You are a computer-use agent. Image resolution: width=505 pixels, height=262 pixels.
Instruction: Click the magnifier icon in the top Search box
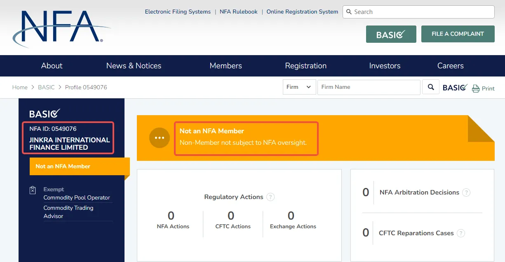pyautogui.click(x=349, y=12)
